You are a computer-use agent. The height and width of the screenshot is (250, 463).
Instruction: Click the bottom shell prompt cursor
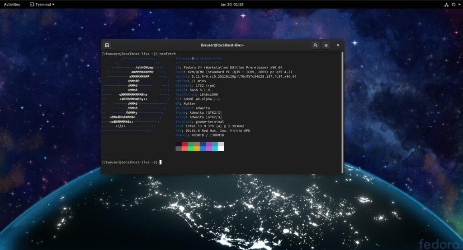tap(161, 162)
